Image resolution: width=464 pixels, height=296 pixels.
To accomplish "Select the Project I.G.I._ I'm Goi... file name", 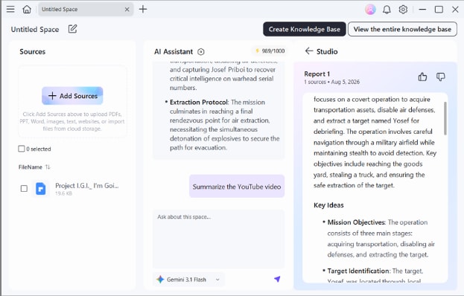I will 86,185.
